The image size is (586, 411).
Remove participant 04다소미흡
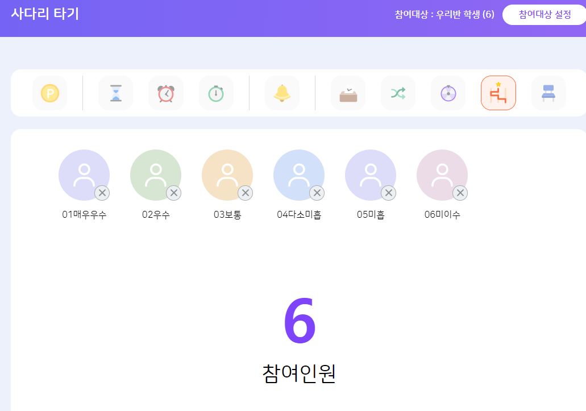317,193
